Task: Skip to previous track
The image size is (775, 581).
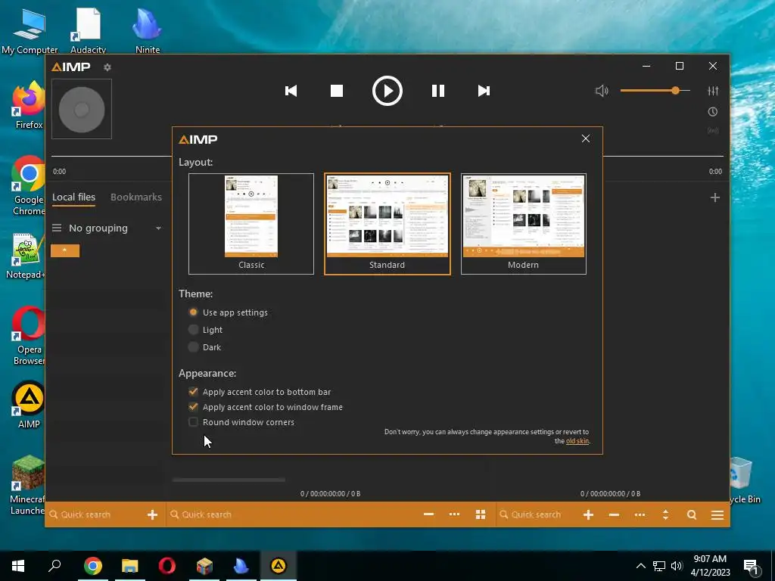Action: click(x=291, y=91)
